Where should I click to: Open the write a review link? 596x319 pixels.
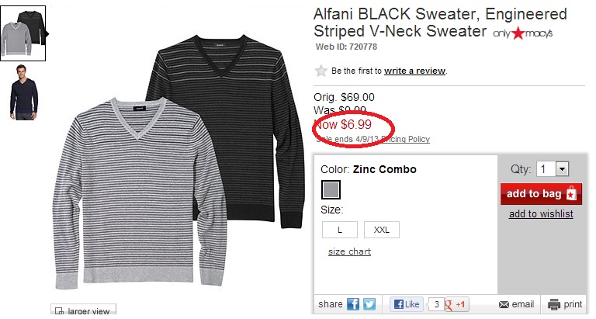tap(414, 71)
